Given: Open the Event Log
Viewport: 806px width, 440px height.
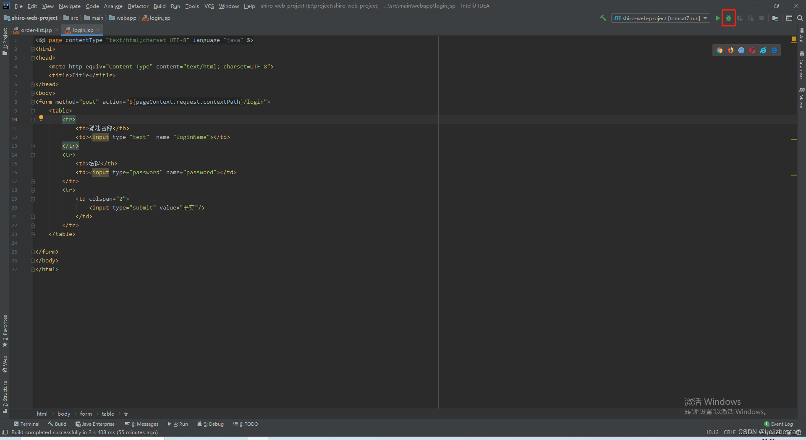Looking at the screenshot, I should click(779, 424).
